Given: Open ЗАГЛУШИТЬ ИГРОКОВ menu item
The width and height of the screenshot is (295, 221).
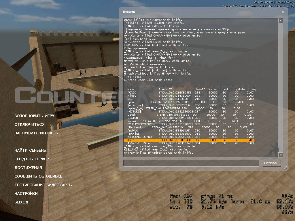Looking at the screenshot, I should pyautogui.click(x=36, y=133).
